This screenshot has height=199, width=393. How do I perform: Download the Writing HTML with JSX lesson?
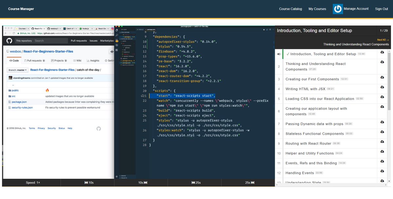tap(382, 87)
